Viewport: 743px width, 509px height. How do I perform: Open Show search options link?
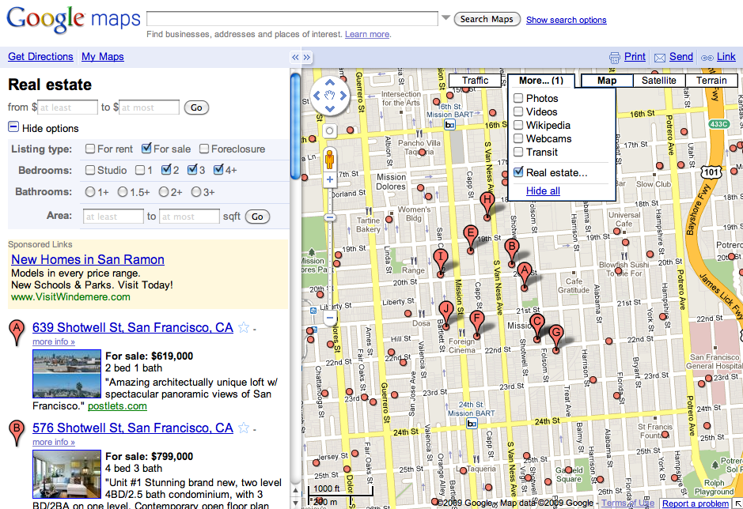(567, 20)
